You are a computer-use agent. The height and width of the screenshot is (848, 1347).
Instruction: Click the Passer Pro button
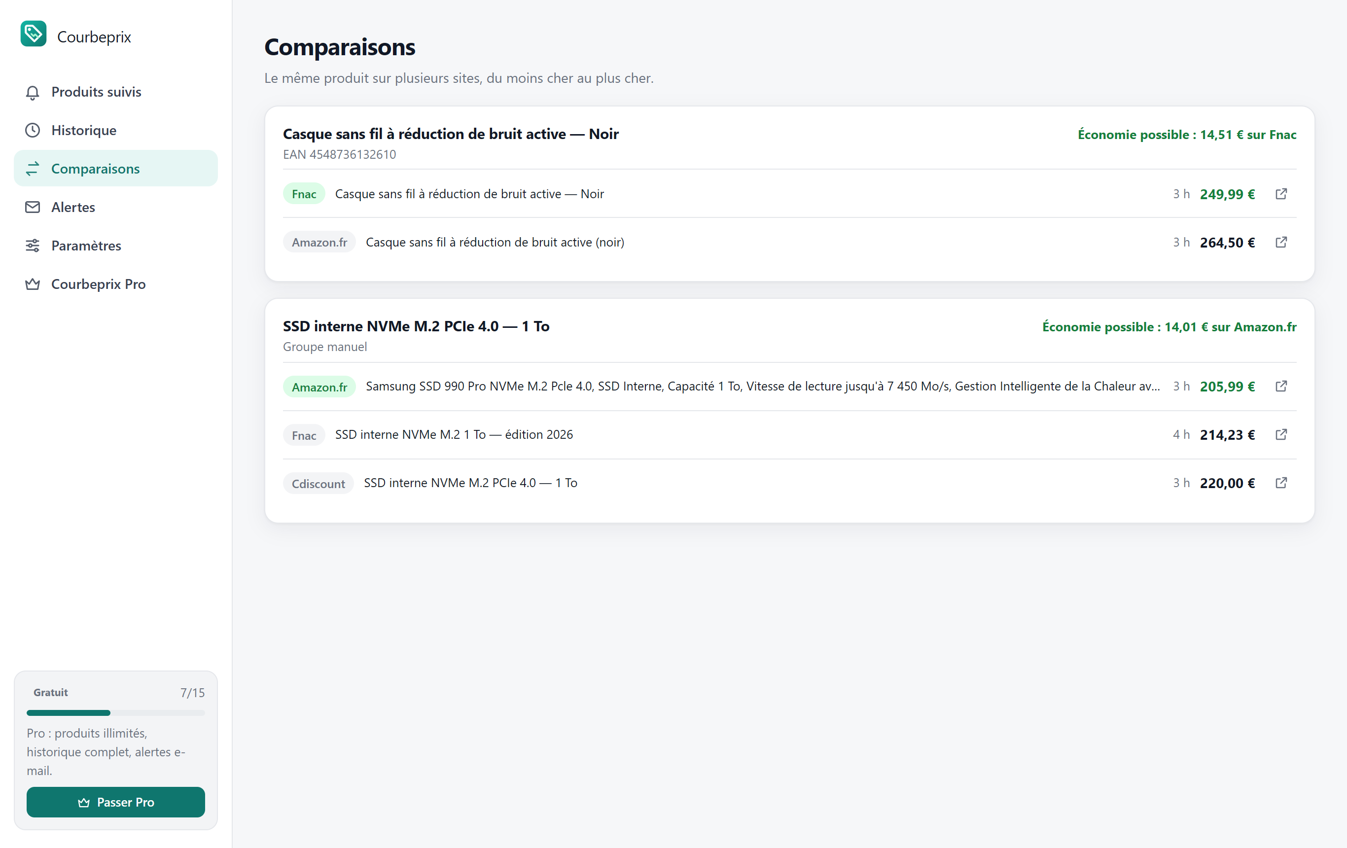tap(116, 802)
